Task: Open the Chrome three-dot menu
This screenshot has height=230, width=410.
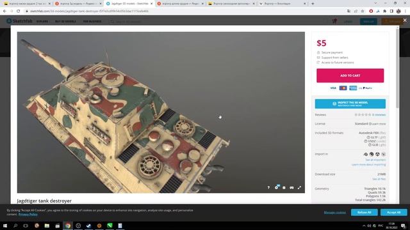Action: point(406,11)
